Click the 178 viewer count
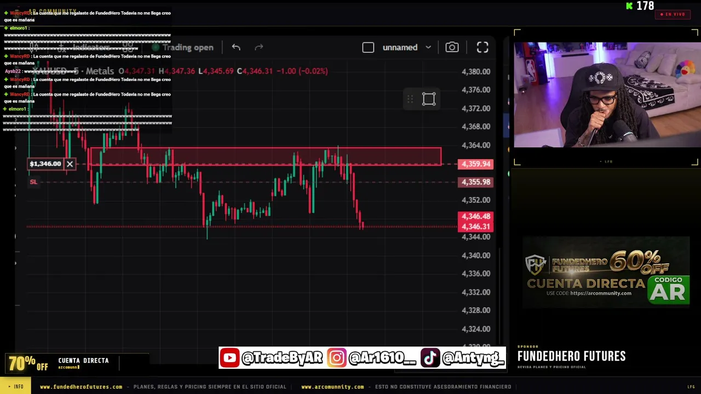Image resolution: width=701 pixels, height=394 pixels. [645, 6]
